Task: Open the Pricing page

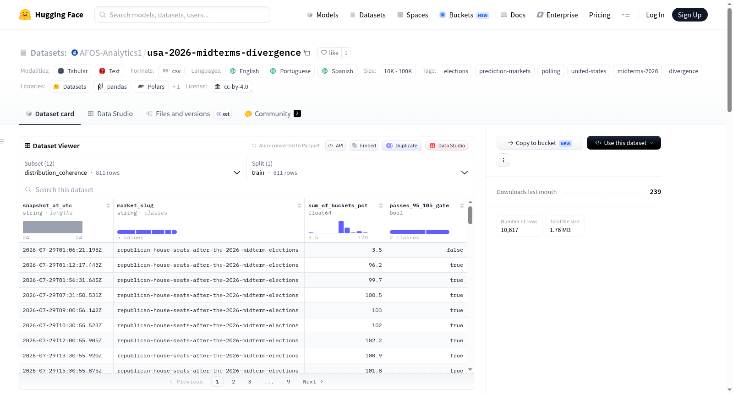Action: point(600,15)
